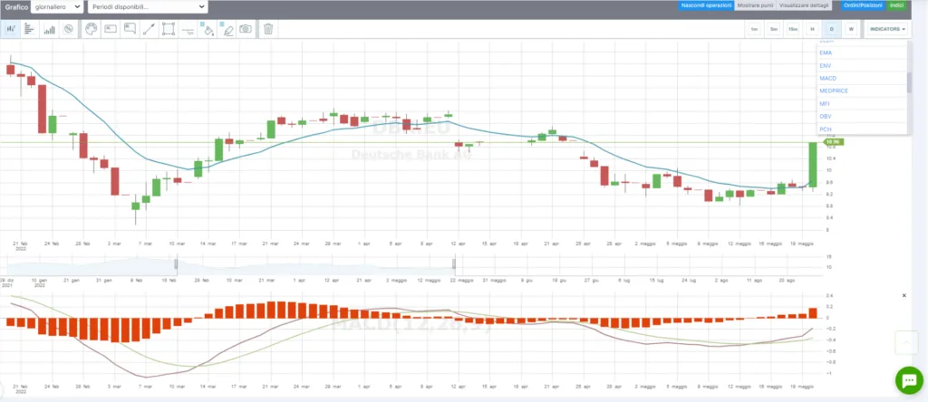The height and width of the screenshot is (402, 928).
Task: Select the 5m interval
Action: tap(774, 29)
